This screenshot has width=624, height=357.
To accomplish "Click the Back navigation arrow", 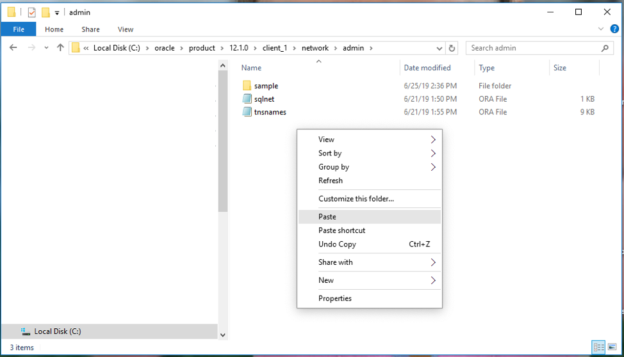I will [13, 48].
